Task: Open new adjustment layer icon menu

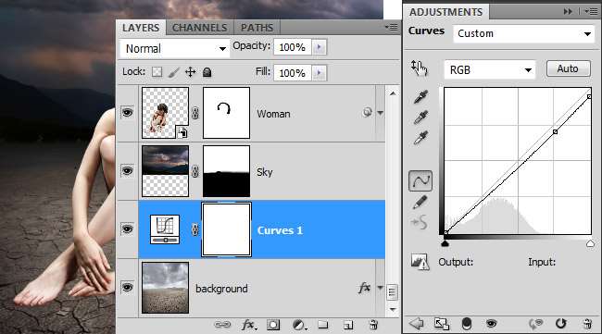Action: click(x=299, y=325)
